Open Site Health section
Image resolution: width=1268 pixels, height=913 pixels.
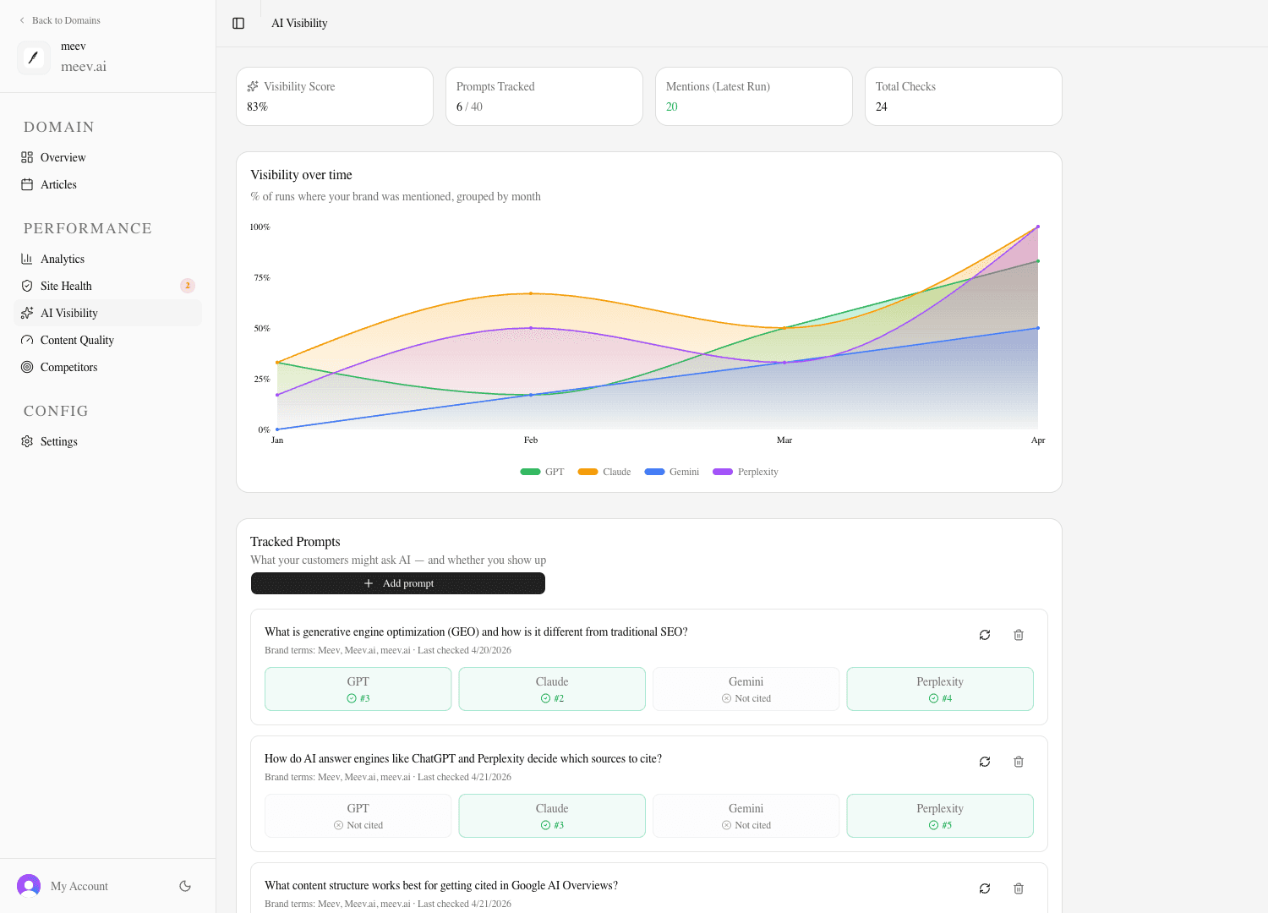click(108, 286)
